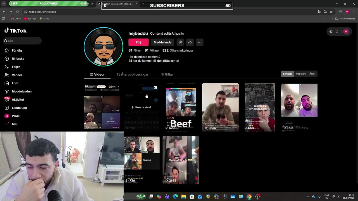Open OBS Studio from taskbar
The width and height of the screenshot is (358, 201).
pyautogui.click(x=258, y=197)
